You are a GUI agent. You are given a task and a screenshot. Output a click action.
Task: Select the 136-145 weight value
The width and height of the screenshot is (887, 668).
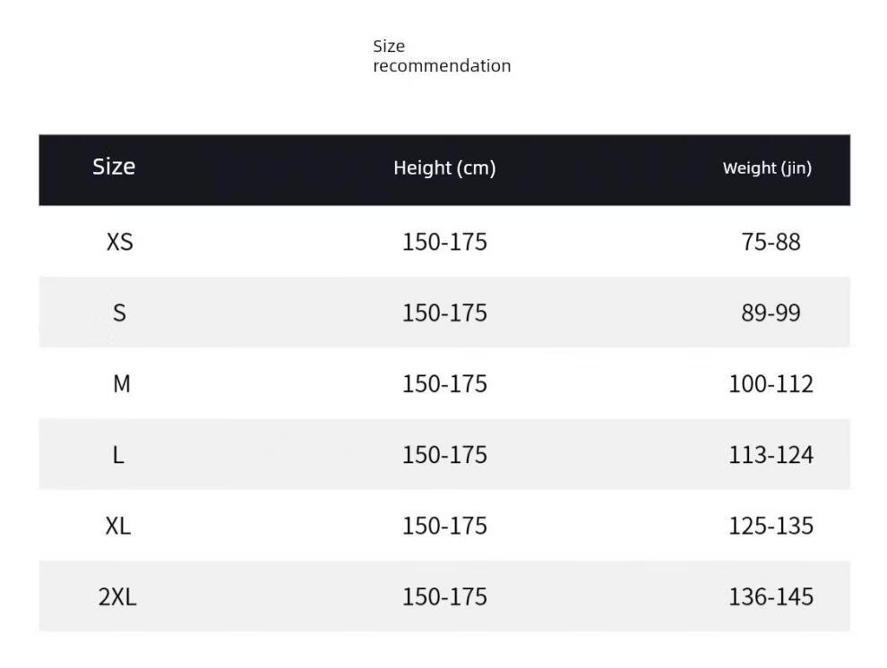point(771,597)
